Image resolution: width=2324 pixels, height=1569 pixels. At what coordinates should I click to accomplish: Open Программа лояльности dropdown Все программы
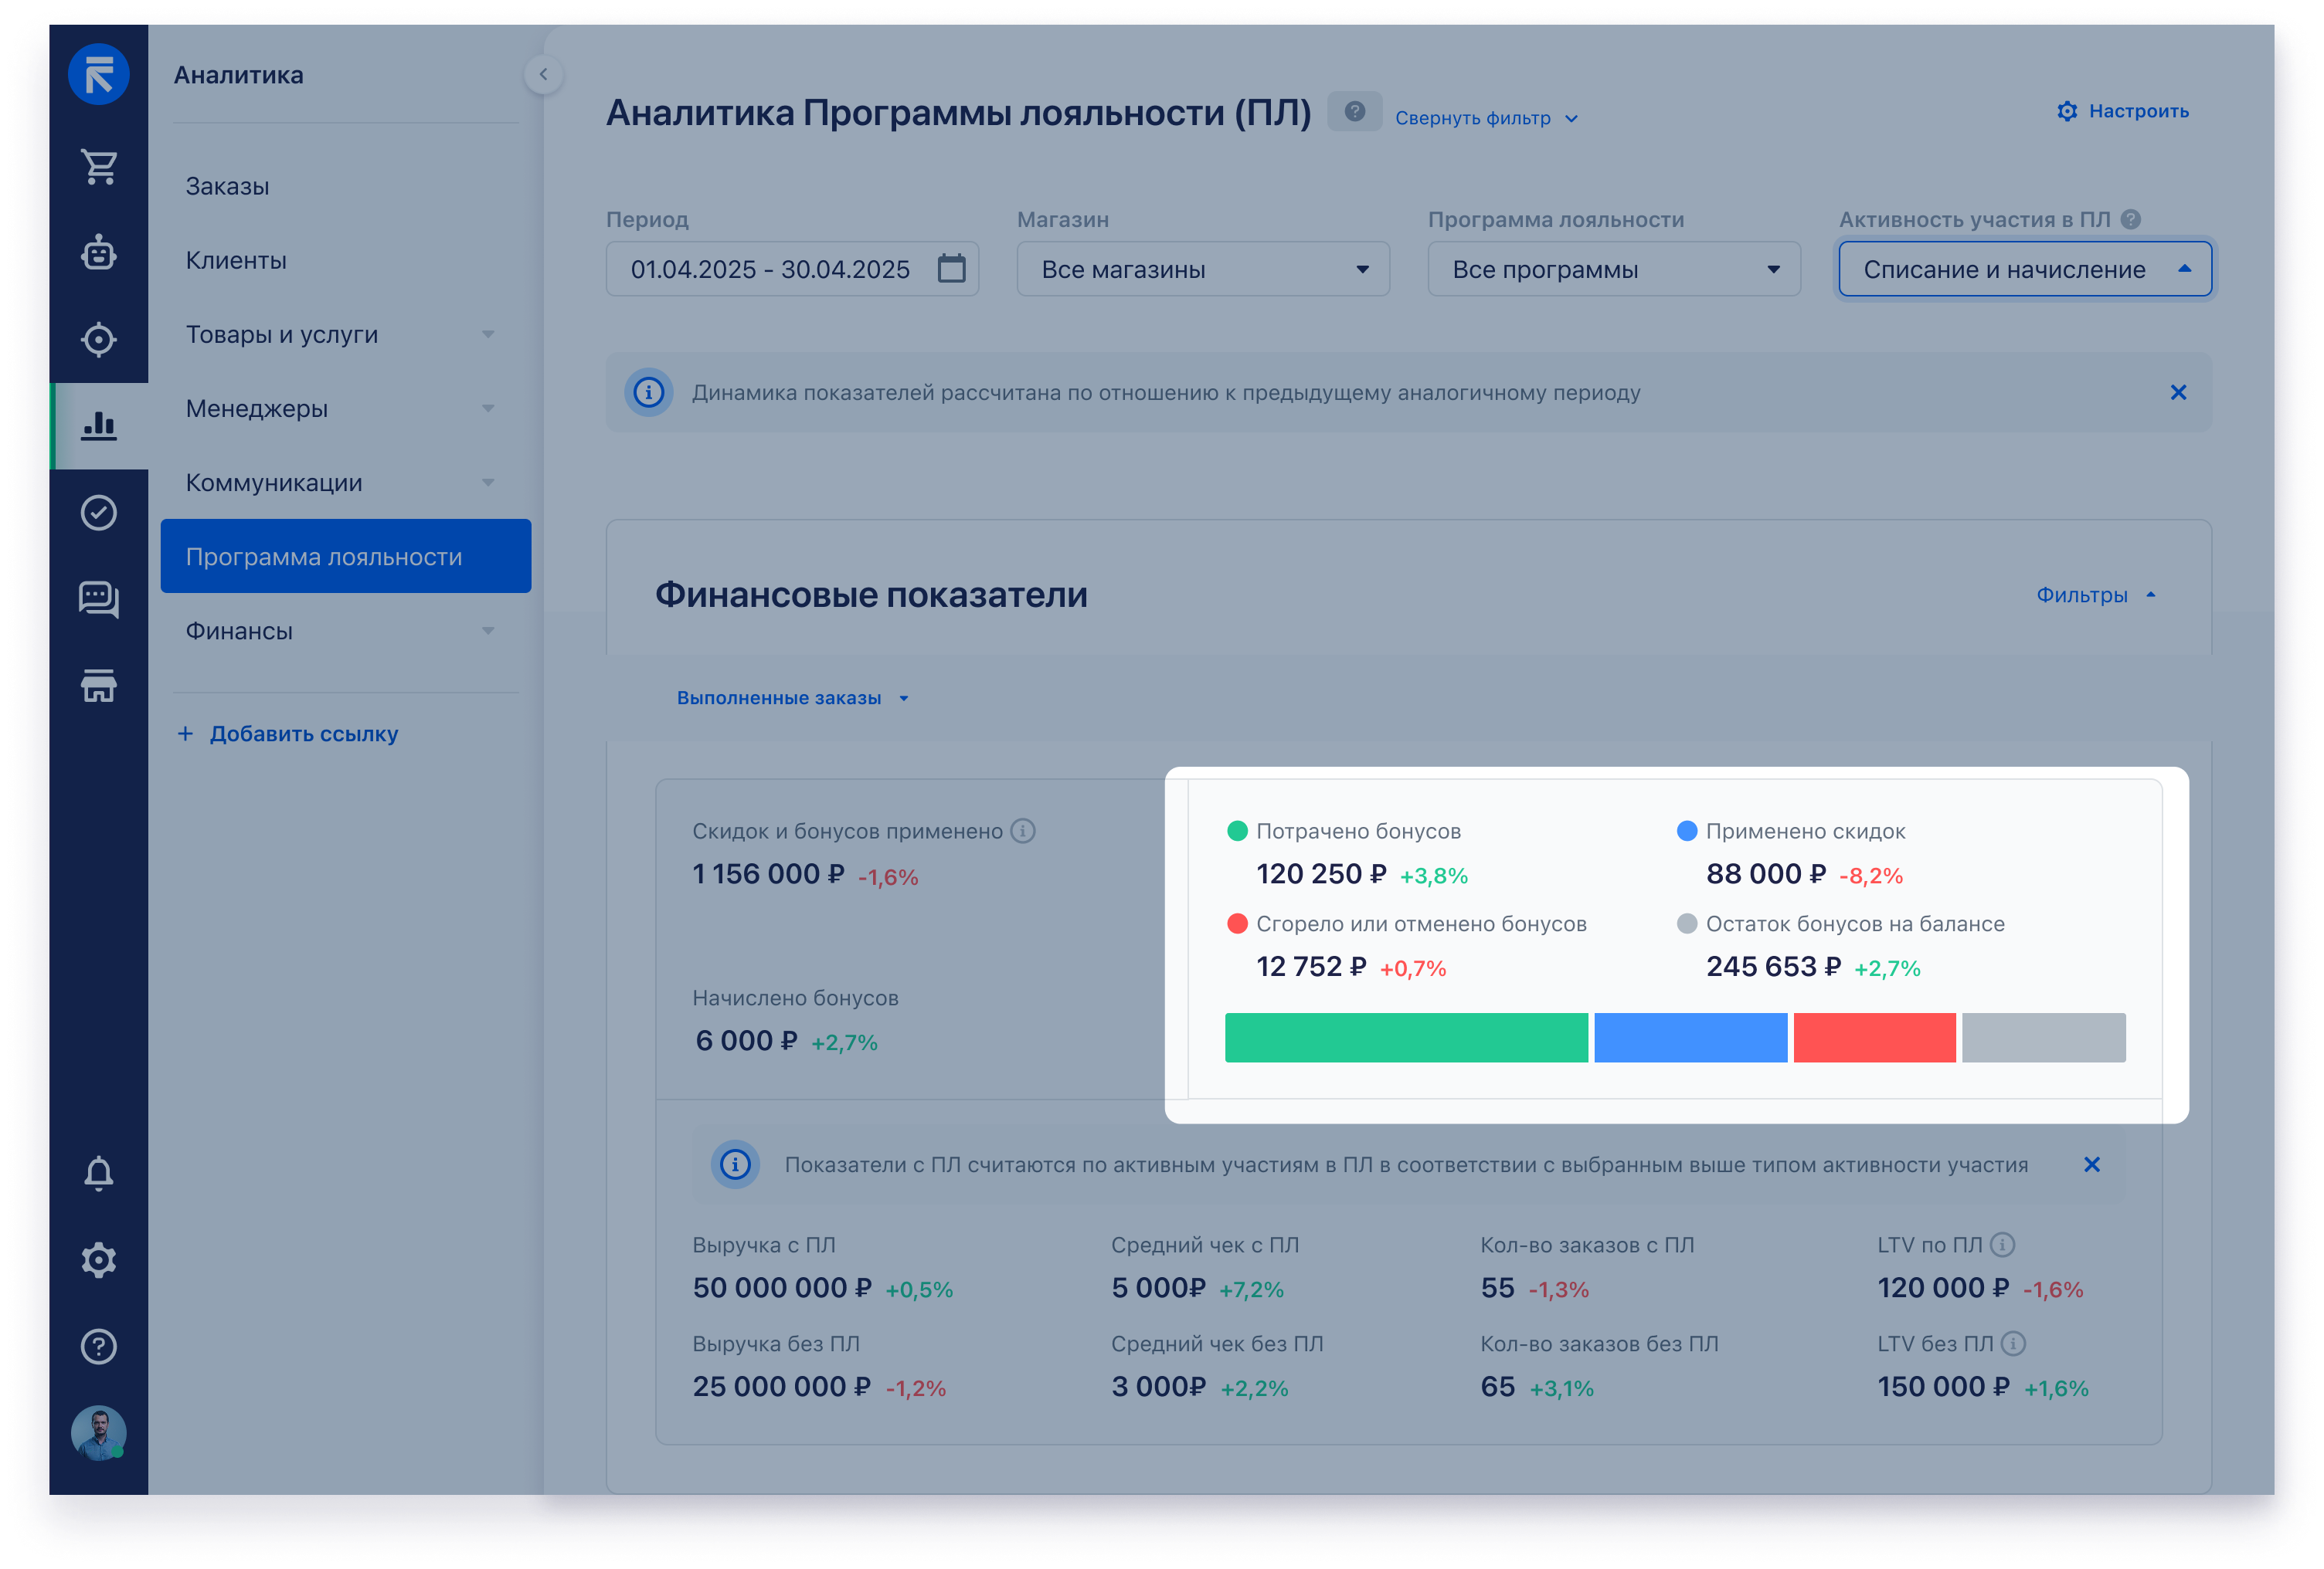point(1614,269)
